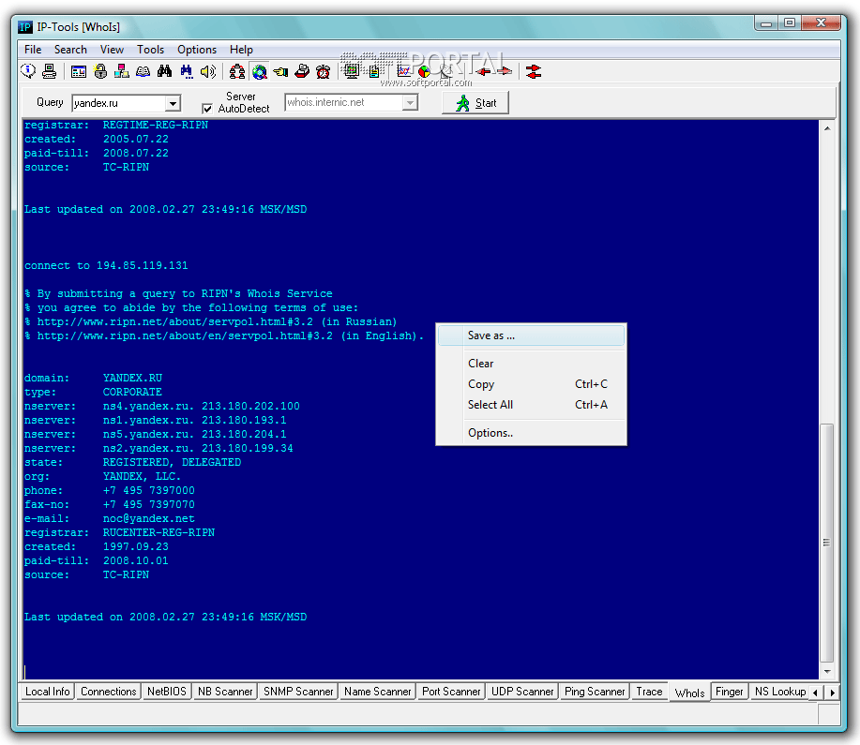The width and height of the screenshot is (860, 745).
Task: Click the black binoculars Port Scanner icon
Action: tap(164, 71)
